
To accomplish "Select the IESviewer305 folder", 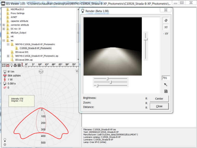I will 22,52.
